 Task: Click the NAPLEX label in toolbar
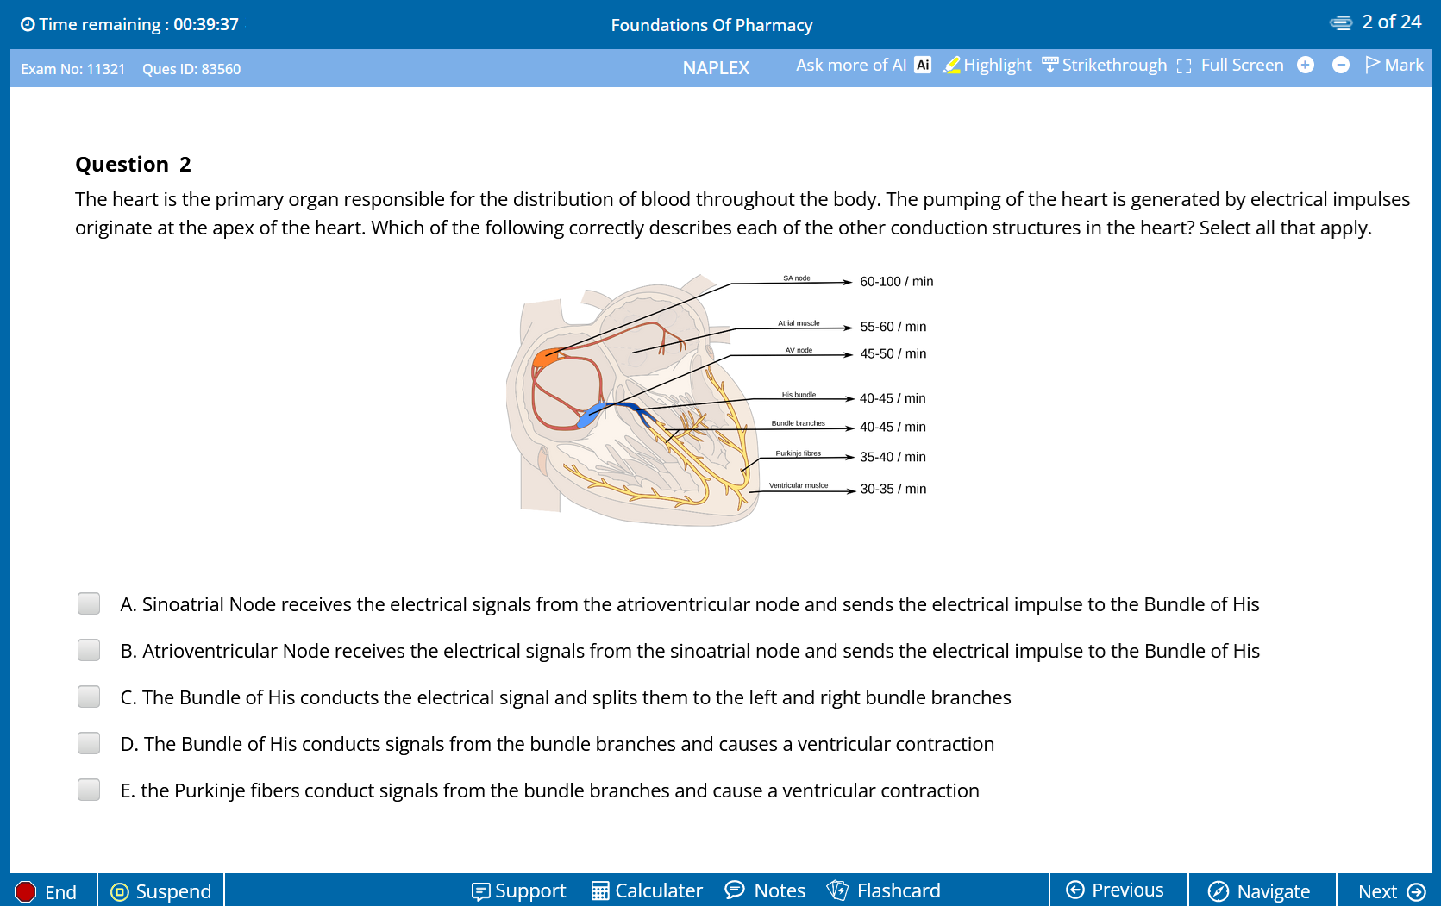pyautogui.click(x=716, y=68)
